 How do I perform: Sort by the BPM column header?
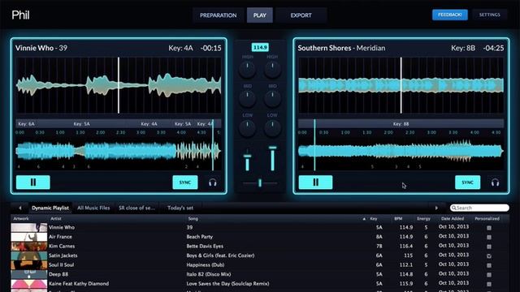point(398,218)
